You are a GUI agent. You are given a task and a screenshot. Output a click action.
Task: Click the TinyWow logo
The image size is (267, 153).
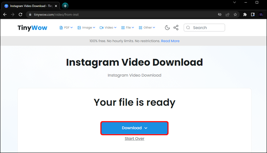32,28
